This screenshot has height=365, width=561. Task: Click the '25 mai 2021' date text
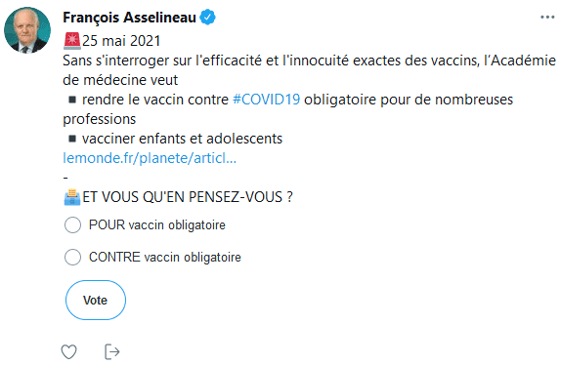[x=121, y=41]
